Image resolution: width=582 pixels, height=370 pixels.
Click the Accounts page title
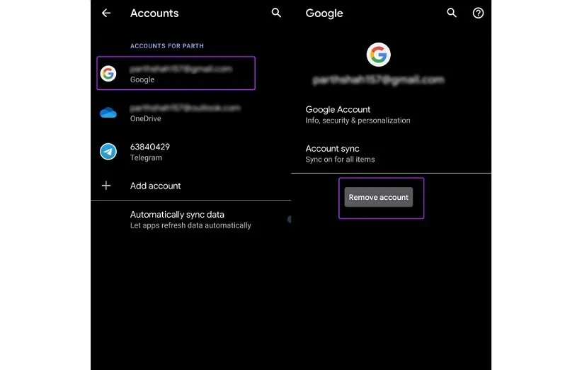tap(154, 13)
